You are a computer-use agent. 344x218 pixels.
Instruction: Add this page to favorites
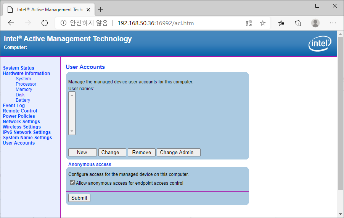tap(263, 23)
